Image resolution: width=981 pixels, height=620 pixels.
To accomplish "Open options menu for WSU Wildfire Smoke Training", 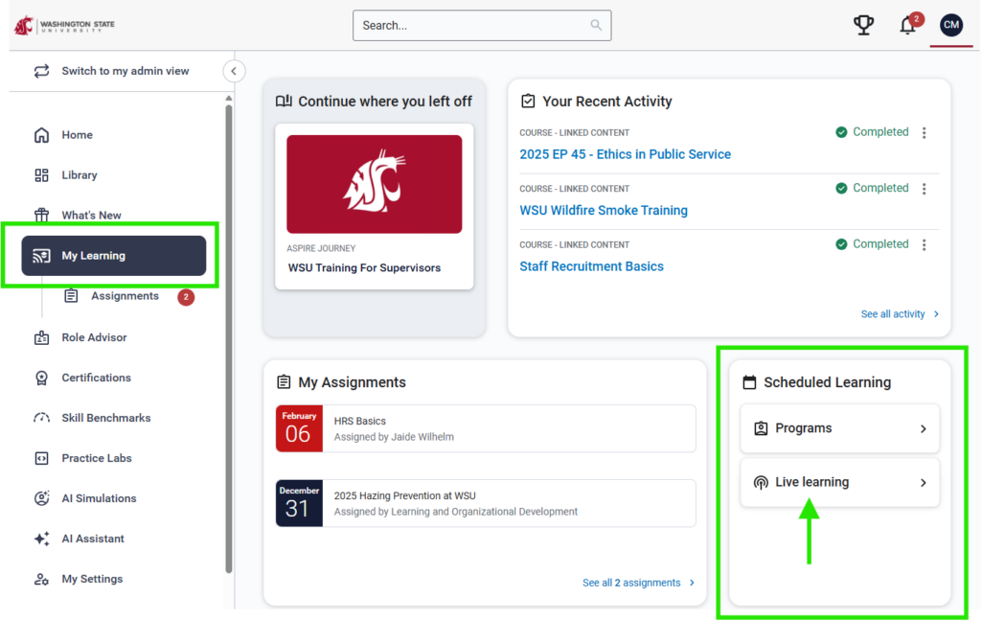I will tap(924, 189).
